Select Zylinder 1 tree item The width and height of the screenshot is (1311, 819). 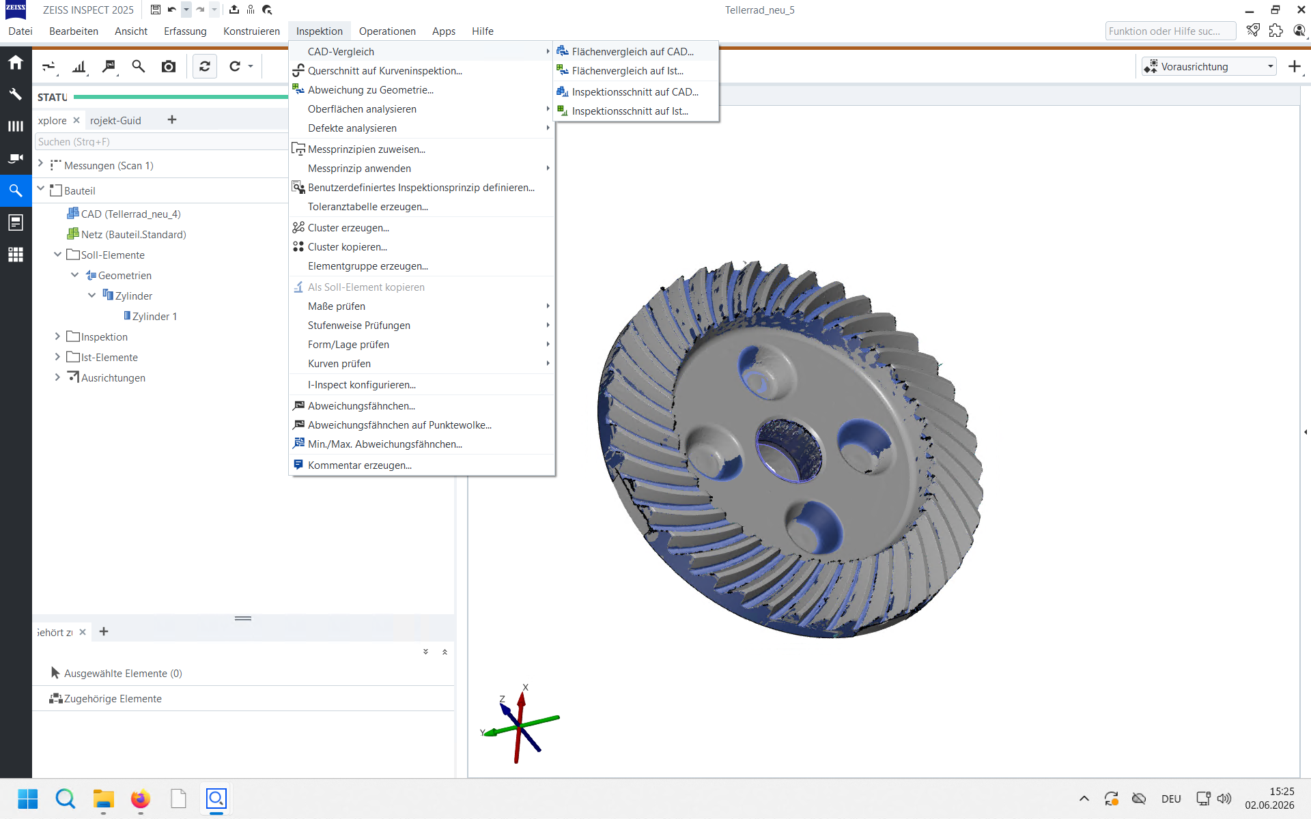pos(150,317)
